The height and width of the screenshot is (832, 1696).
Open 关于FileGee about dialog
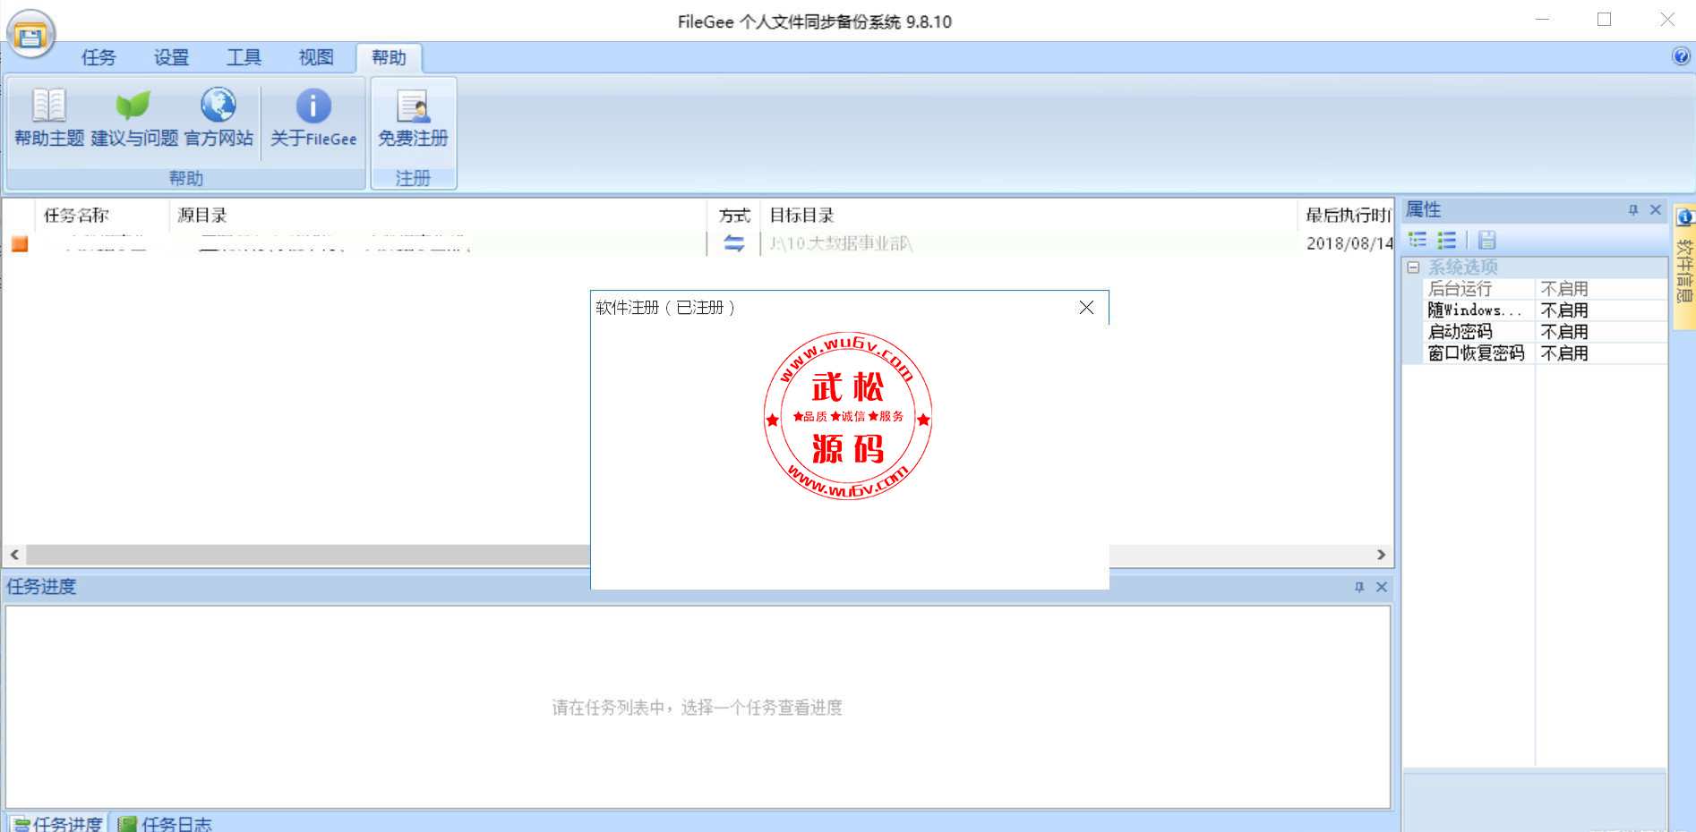(x=313, y=118)
